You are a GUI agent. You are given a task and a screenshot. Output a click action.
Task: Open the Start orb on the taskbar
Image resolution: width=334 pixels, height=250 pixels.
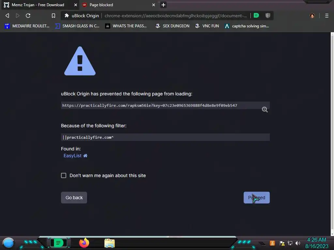(8, 243)
